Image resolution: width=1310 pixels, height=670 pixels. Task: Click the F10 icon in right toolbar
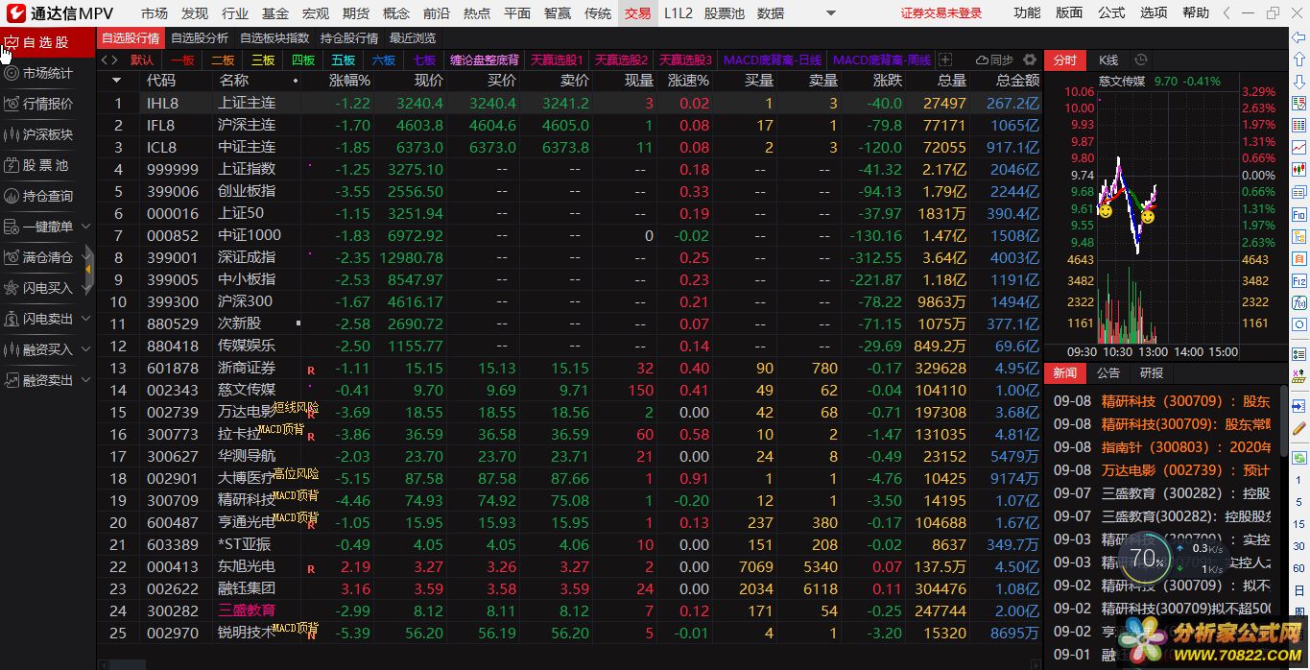1298,214
